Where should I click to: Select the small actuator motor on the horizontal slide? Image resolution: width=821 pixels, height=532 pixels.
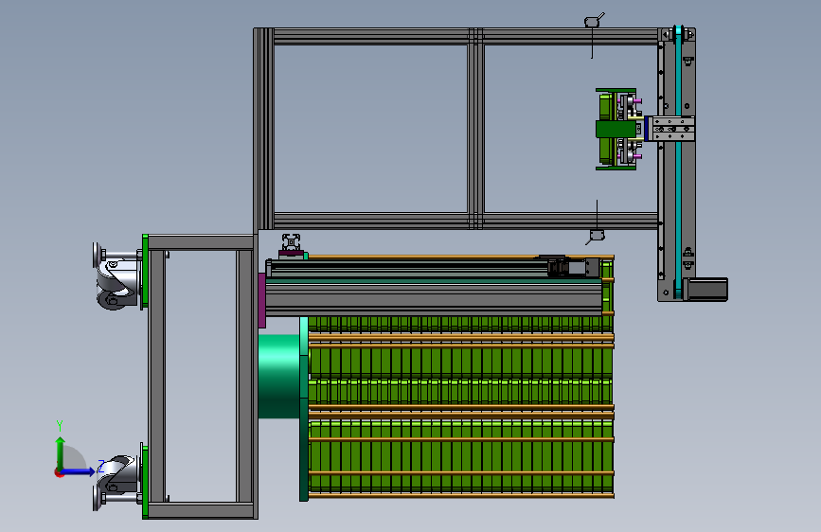coord(573,267)
